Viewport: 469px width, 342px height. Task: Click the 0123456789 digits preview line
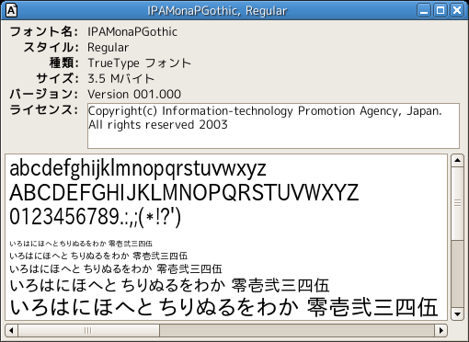coord(96,217)
